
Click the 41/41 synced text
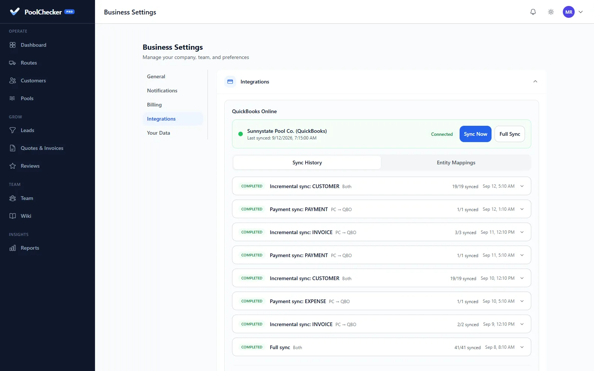click(467, 347)
